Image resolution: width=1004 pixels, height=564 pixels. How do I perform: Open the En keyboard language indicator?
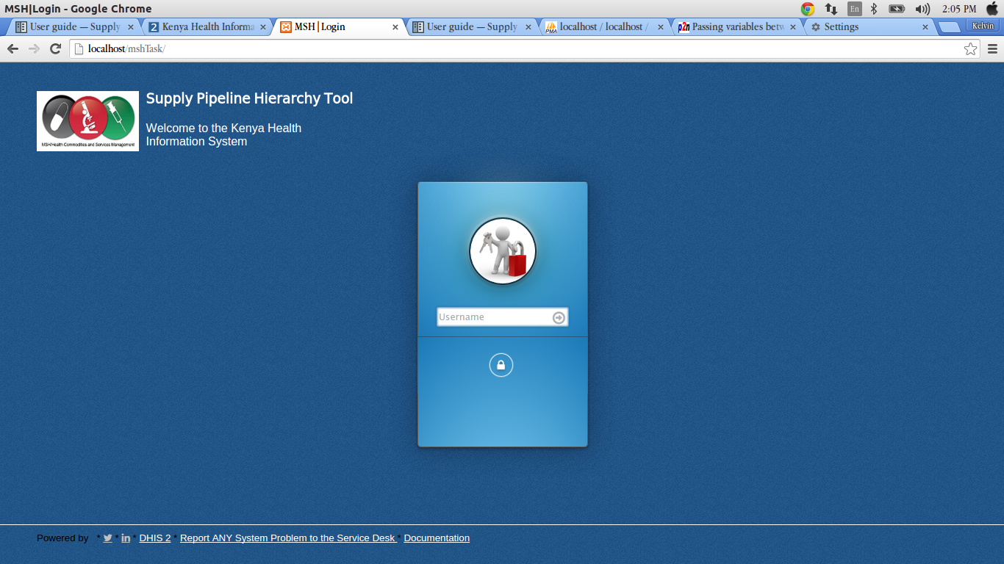[x=854, y=9]
